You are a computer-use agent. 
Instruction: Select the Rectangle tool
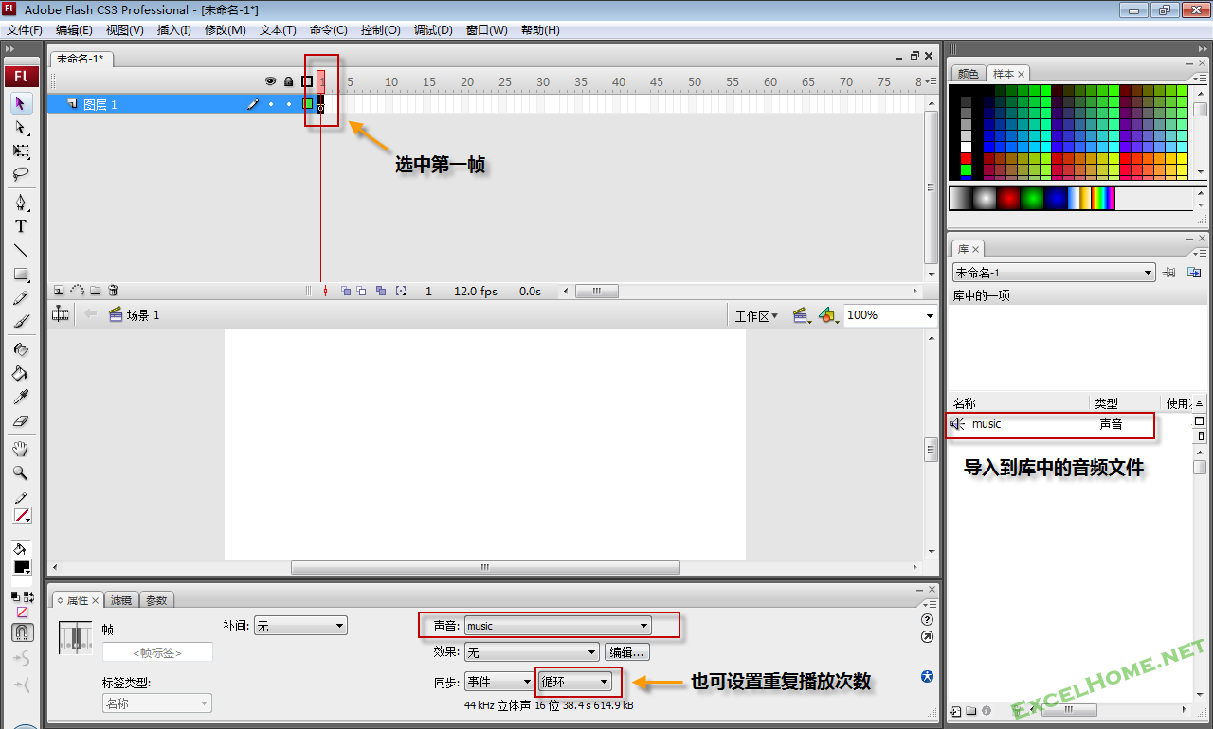(21, 275)
